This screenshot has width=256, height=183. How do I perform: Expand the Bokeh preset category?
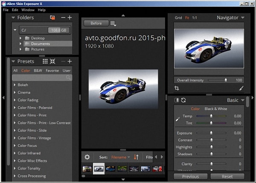click(15, 85)
